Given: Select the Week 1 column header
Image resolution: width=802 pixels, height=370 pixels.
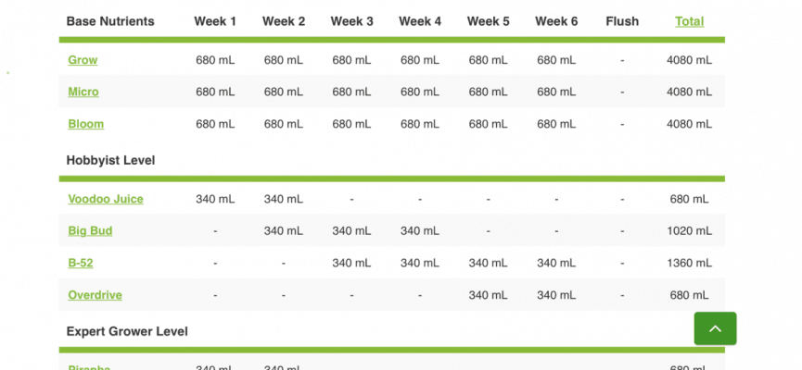Looking at the screenshot, I should pyautogui.click(x=215, y=21).
